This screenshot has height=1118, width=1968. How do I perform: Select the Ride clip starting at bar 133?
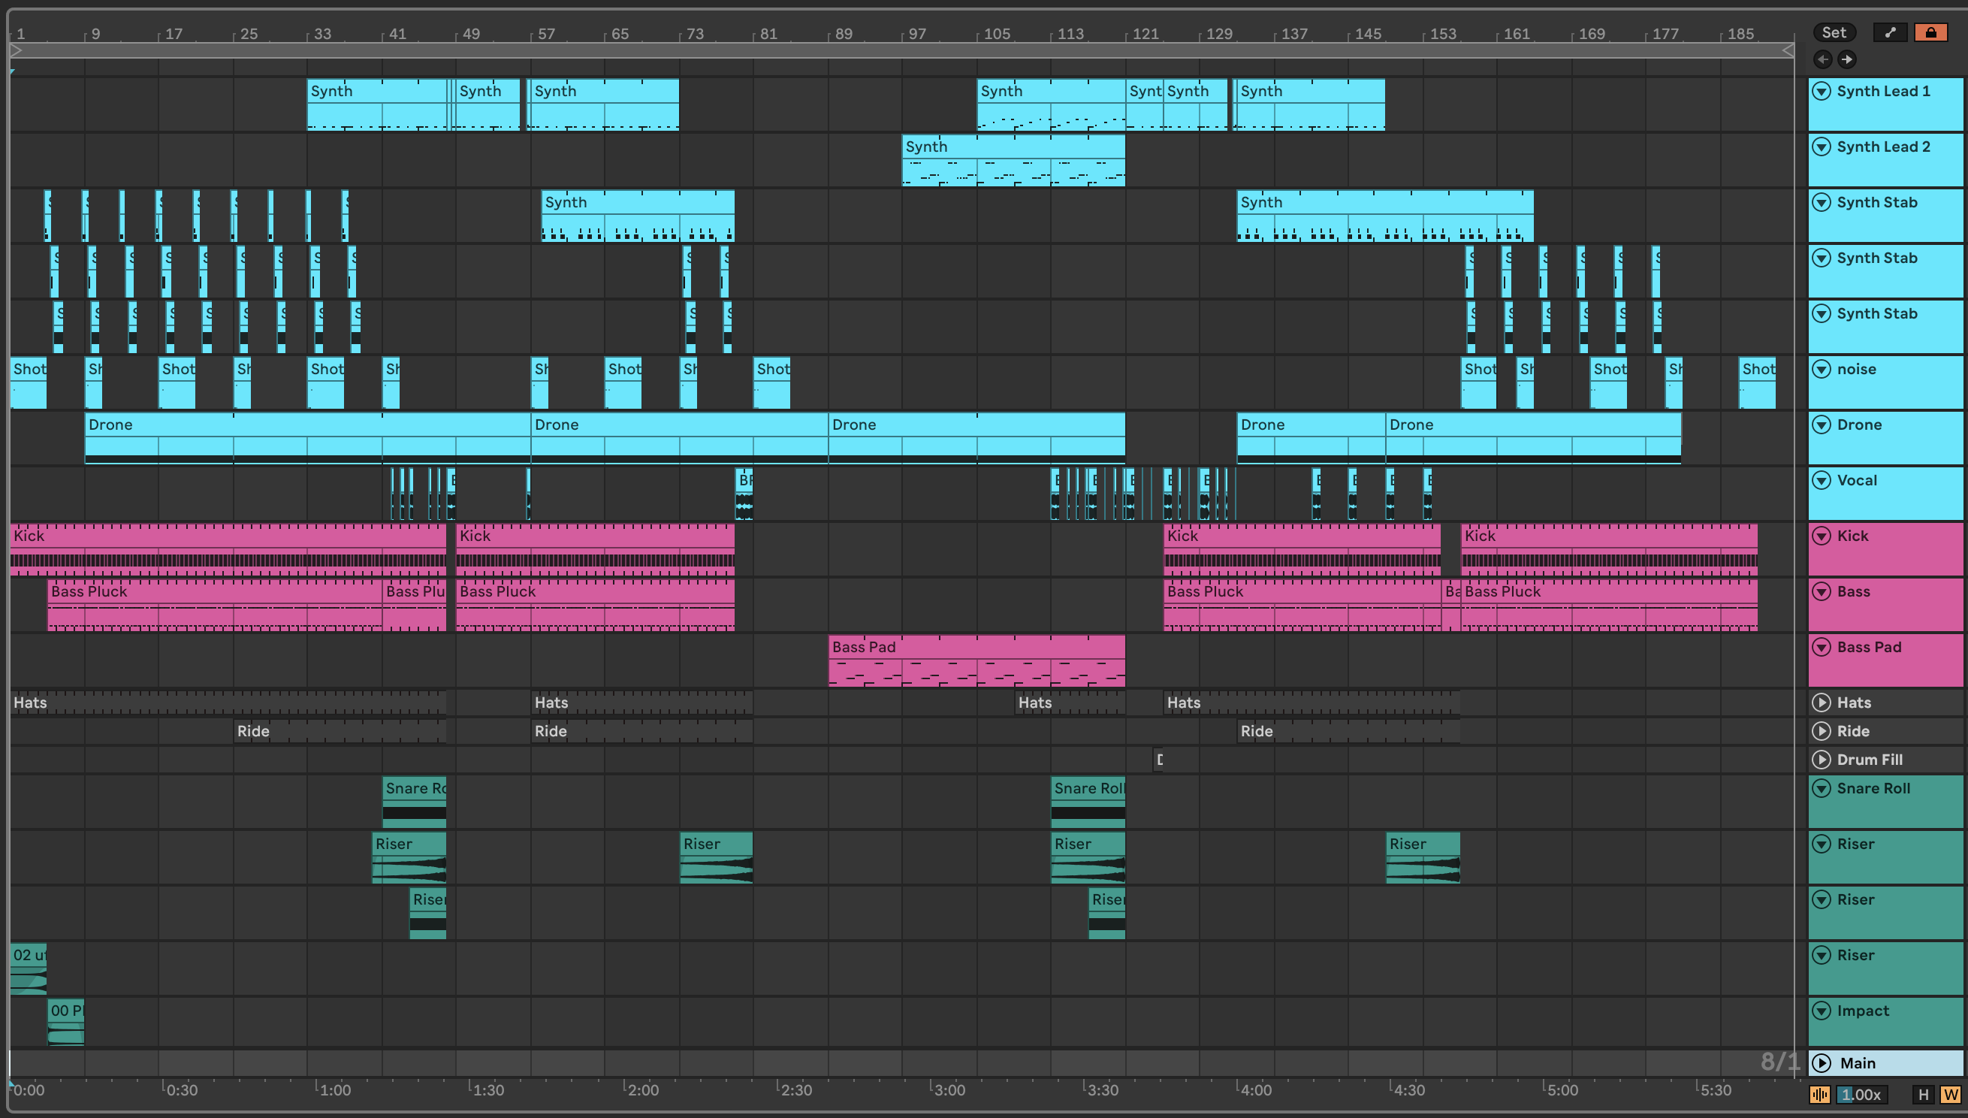pos(1348,731)
